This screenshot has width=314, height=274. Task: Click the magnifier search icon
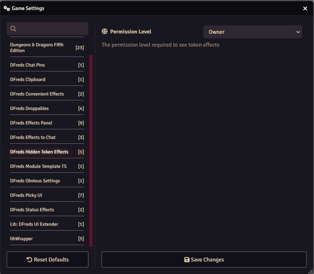[13, 29]
